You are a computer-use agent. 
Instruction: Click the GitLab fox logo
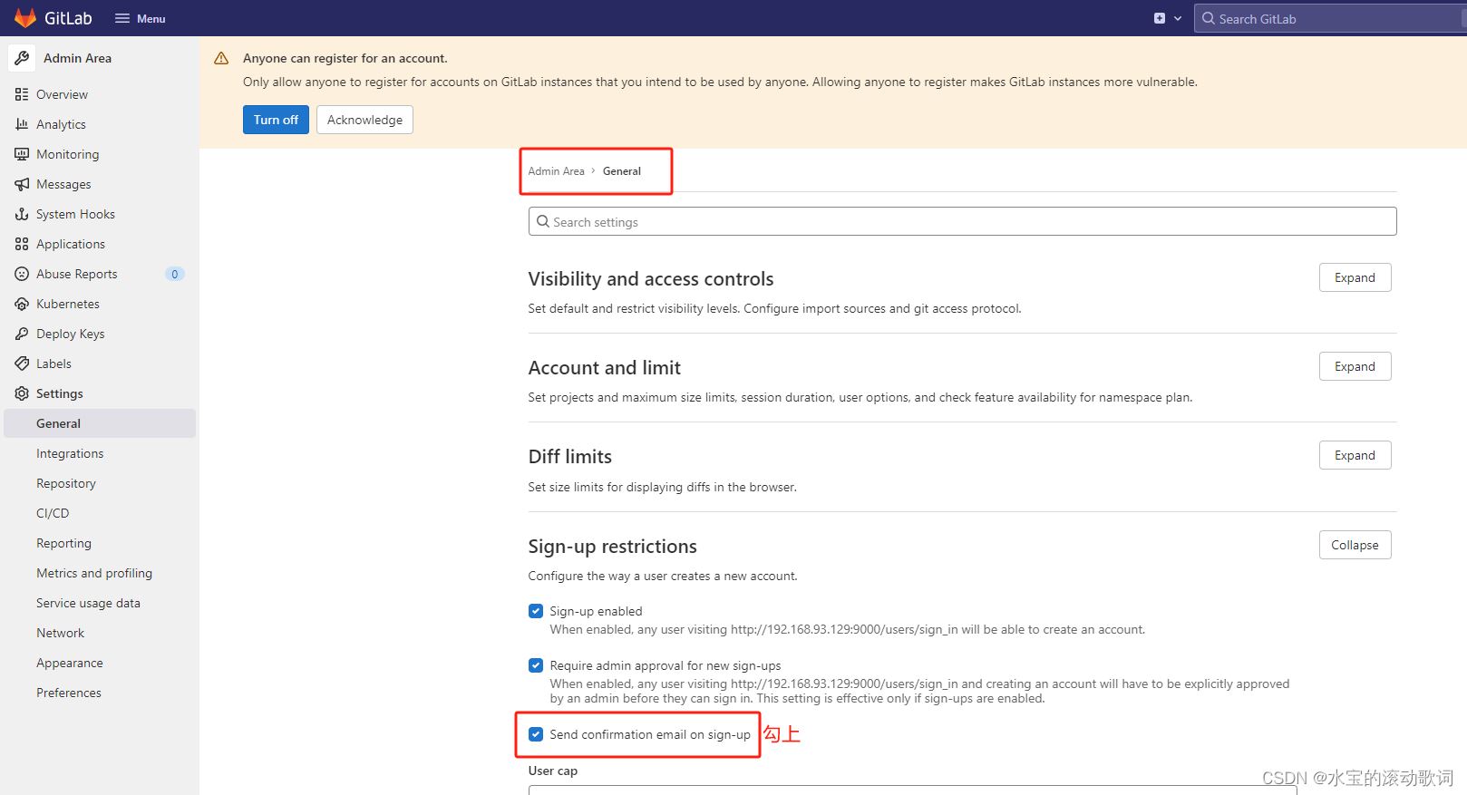pyautogui.click(x=25, y=18)
